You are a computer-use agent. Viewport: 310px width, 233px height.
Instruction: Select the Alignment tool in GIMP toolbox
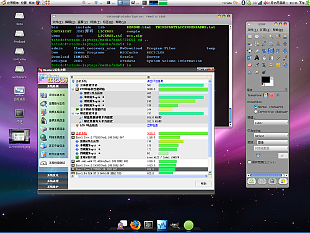250,51
